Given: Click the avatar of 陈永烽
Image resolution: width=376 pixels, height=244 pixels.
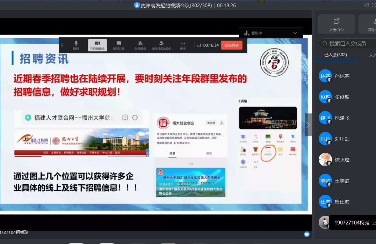Looking at the screenshot, I should (325, 160).
